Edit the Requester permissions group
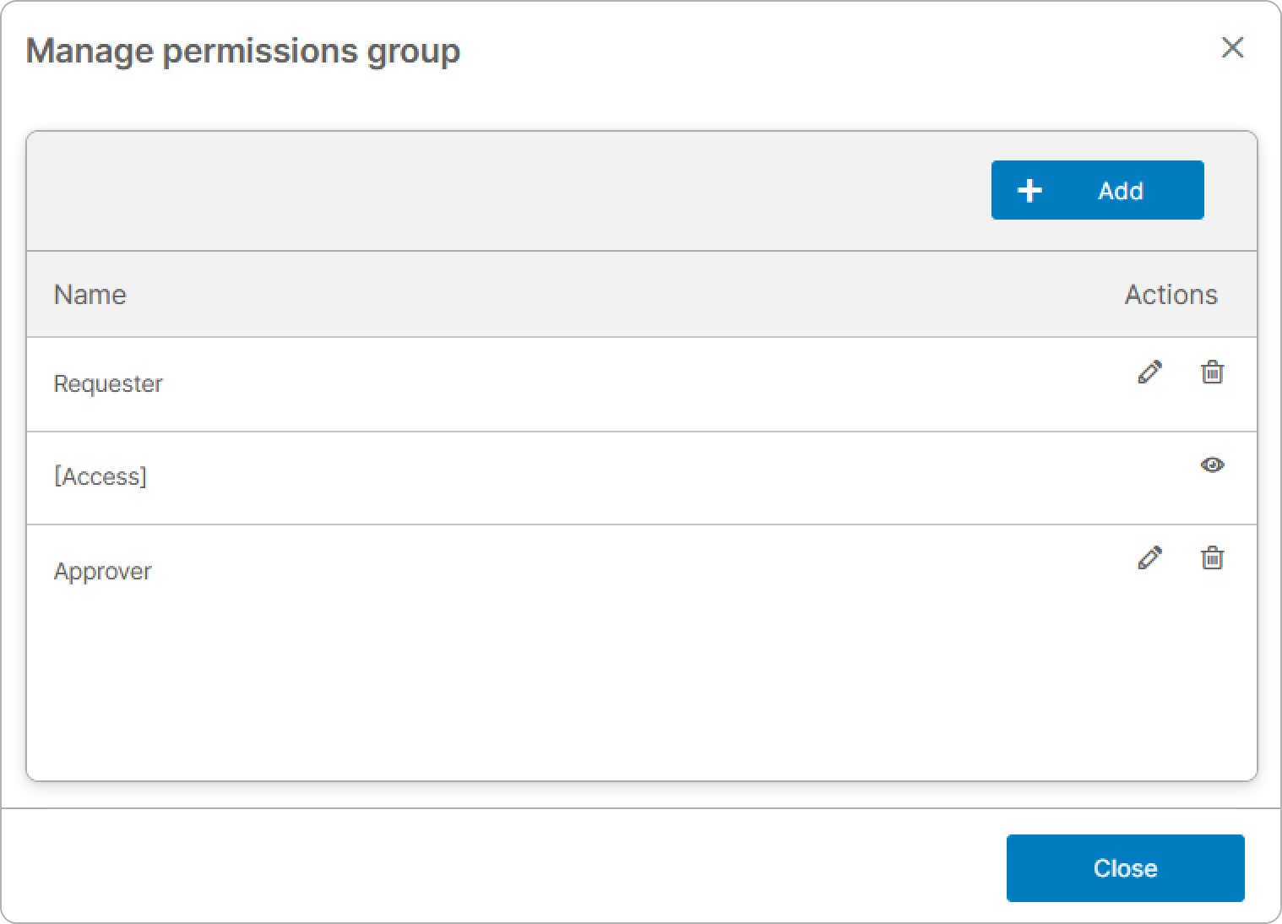 click(x=1149, y=372)
